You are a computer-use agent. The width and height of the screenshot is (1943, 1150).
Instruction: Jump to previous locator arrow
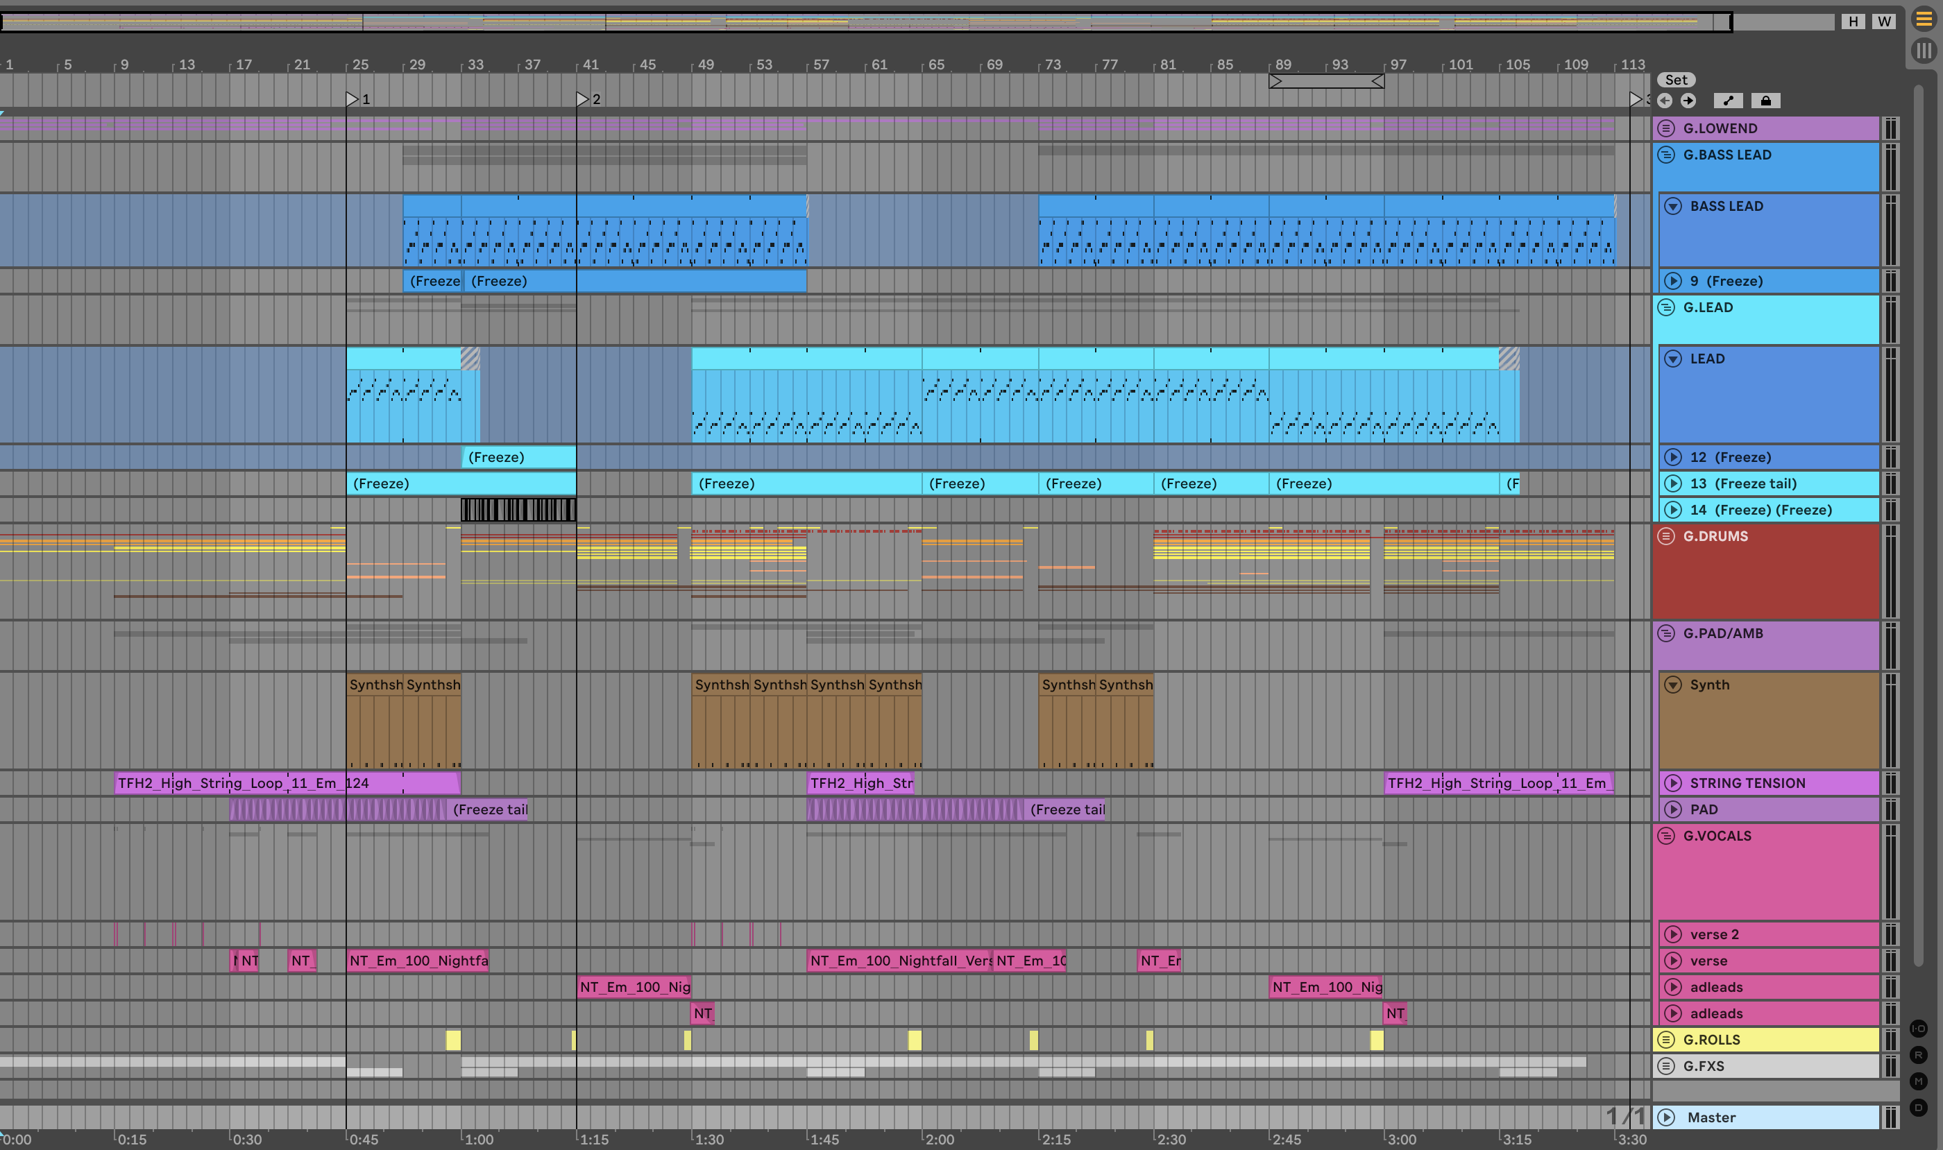[1665, 101]
